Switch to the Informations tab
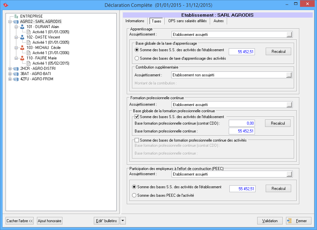The image size is (317, 230). pyautogui.click(x=135, y=21)
